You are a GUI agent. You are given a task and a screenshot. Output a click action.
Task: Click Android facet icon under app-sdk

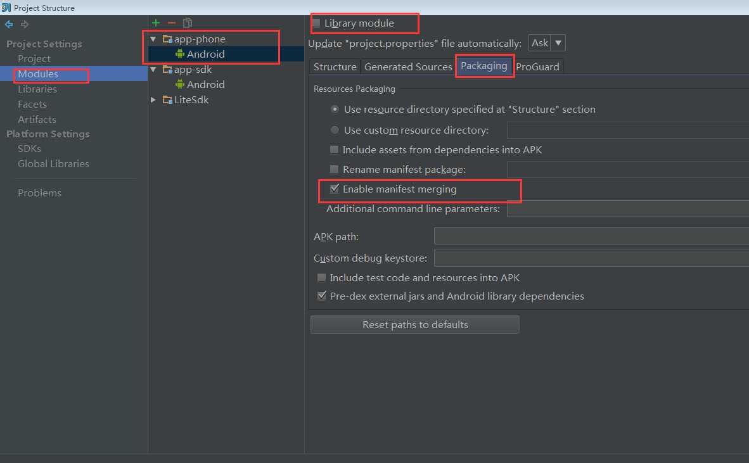(179, 84)
